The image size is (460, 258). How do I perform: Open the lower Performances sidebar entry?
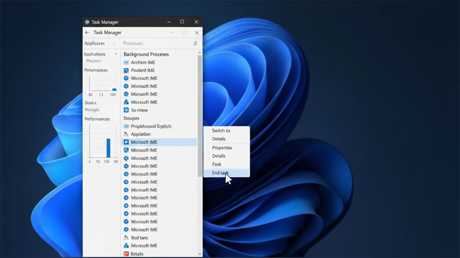(97, 119)
